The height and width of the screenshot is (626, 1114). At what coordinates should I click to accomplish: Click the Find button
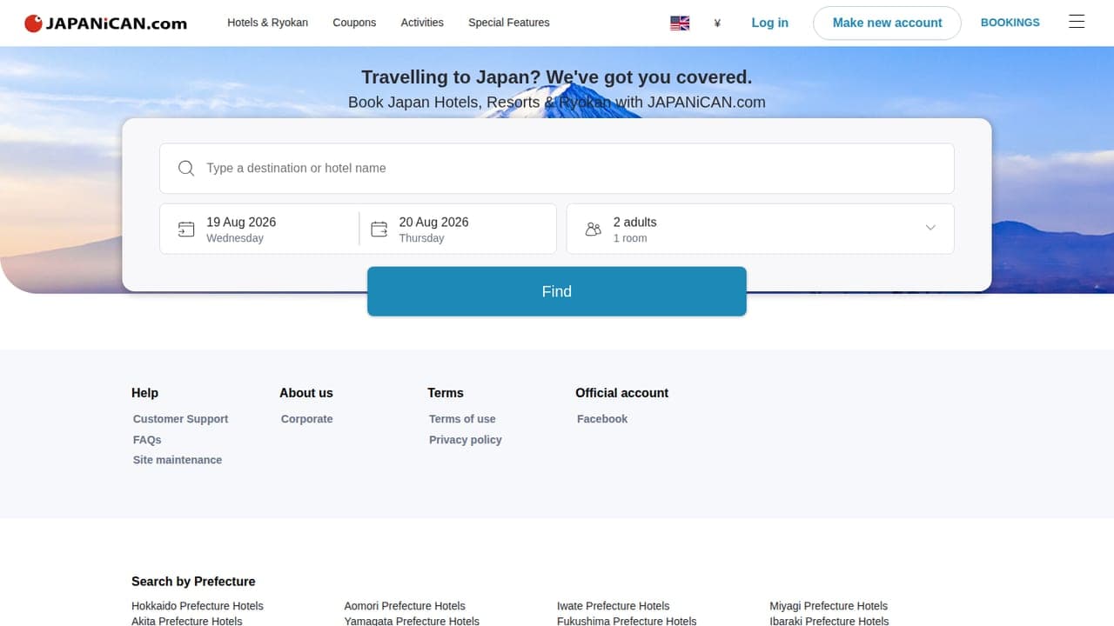(x=557, y=291)
